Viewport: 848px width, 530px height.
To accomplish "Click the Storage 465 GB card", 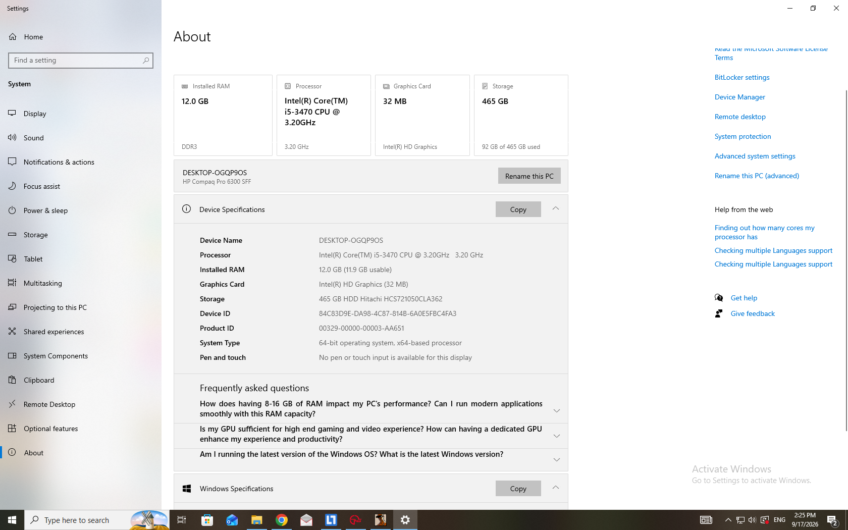I will (521, 115).
